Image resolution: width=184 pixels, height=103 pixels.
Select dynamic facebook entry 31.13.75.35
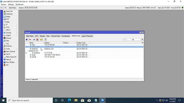coord(84,53)
